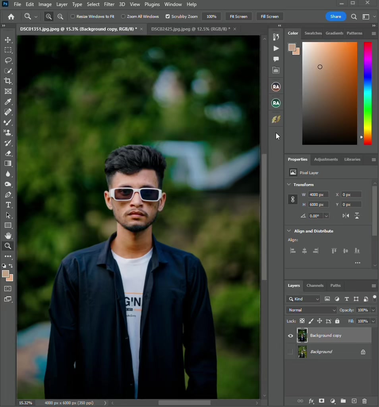Open the Fill dropdown arrow
379x407 pixels.
(x=373, y=321)
